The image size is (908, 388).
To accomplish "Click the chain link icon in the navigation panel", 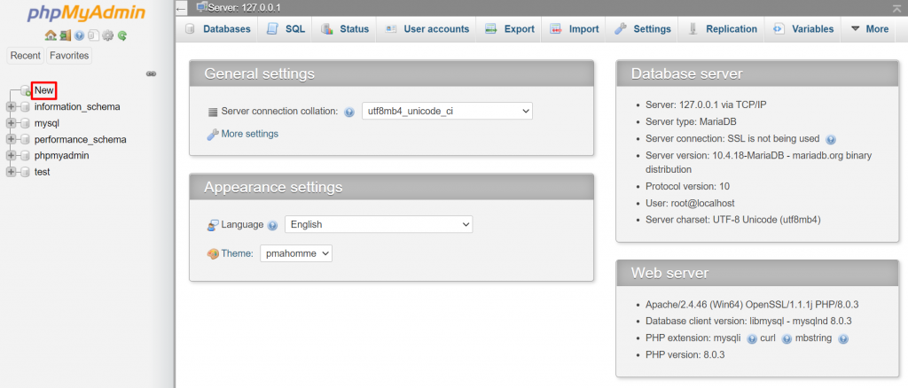I will (151, 74).
